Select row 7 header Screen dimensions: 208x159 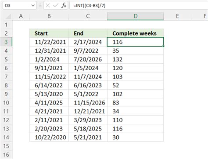[x=6, y=76]
